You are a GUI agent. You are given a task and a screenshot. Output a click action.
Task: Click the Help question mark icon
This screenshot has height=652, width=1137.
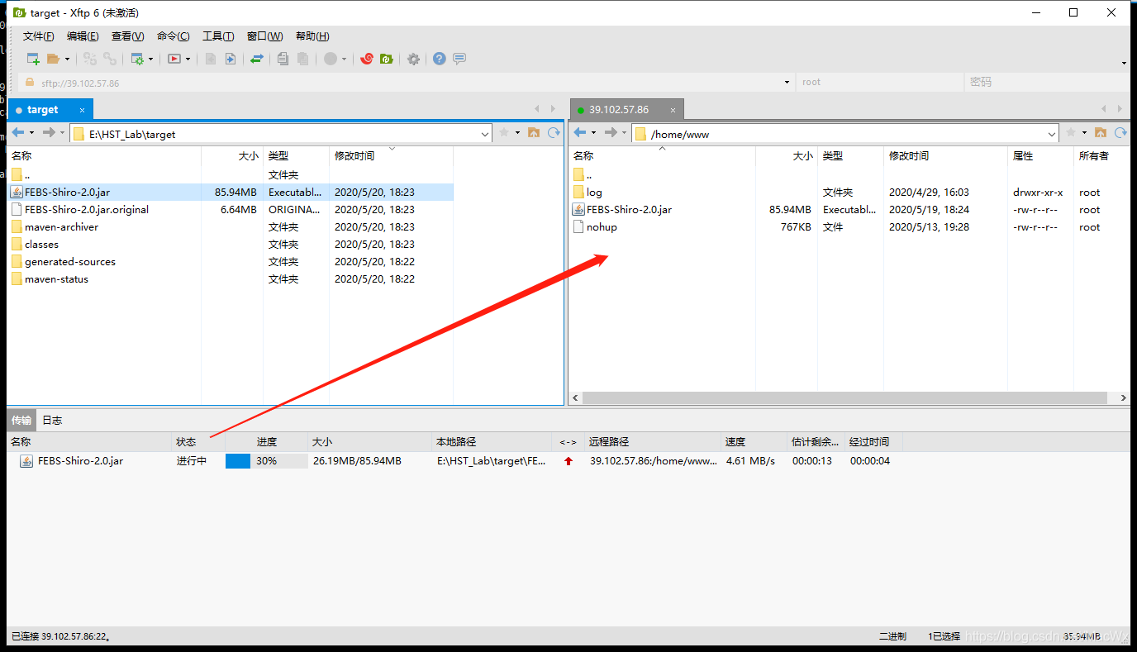tap(439, 59)
